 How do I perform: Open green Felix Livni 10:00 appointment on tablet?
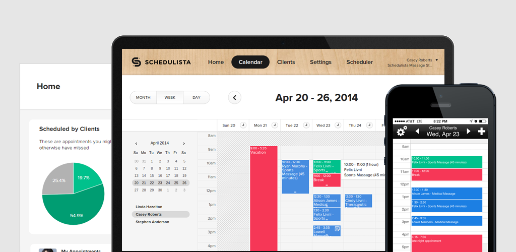coord(327,166)
